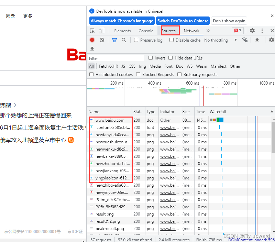Dismiss the DevTools language infobar
The image size is (275, 242).
tap(272, 16)
